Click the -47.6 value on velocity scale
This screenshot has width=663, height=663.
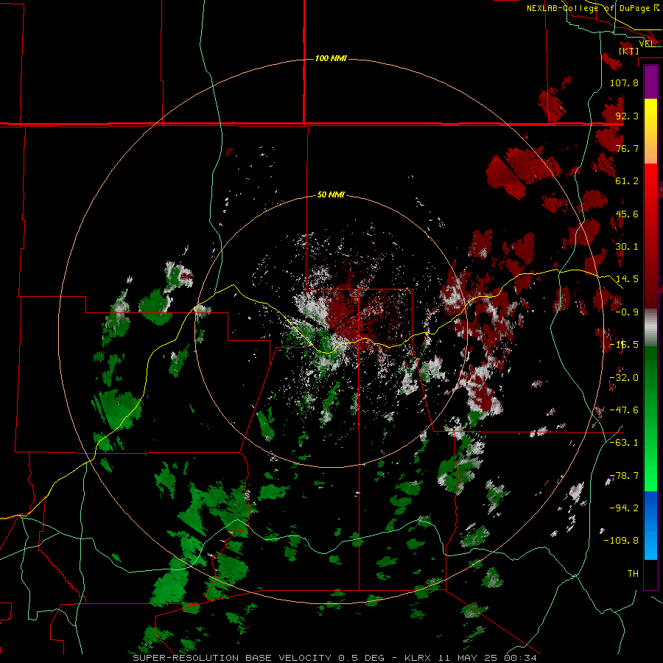(x=624, y=410)
